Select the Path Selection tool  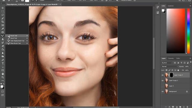click(x=3, y=67)
